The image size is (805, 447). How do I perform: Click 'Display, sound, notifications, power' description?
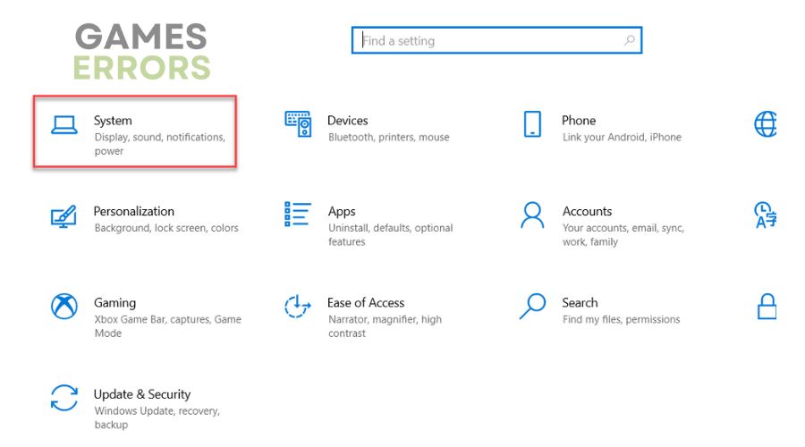coord(160,144)
